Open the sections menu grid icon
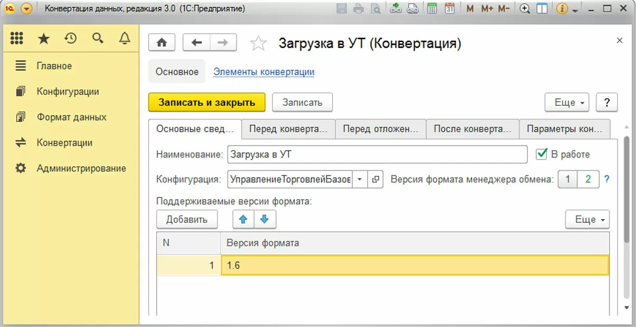 click(x=17, y=38)
